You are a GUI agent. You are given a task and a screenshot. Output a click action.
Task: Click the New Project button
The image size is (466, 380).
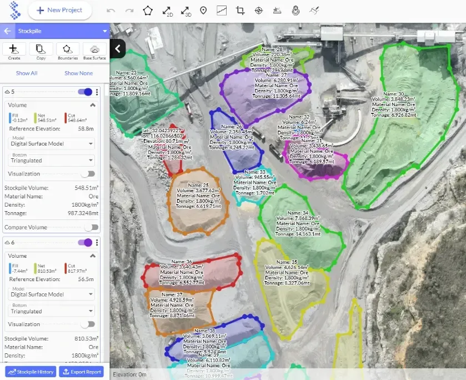pyautogui.click(x=60, y=11)
